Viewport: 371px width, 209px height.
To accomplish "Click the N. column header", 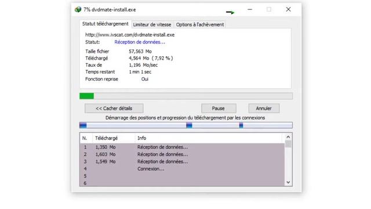I will (86, 138).
